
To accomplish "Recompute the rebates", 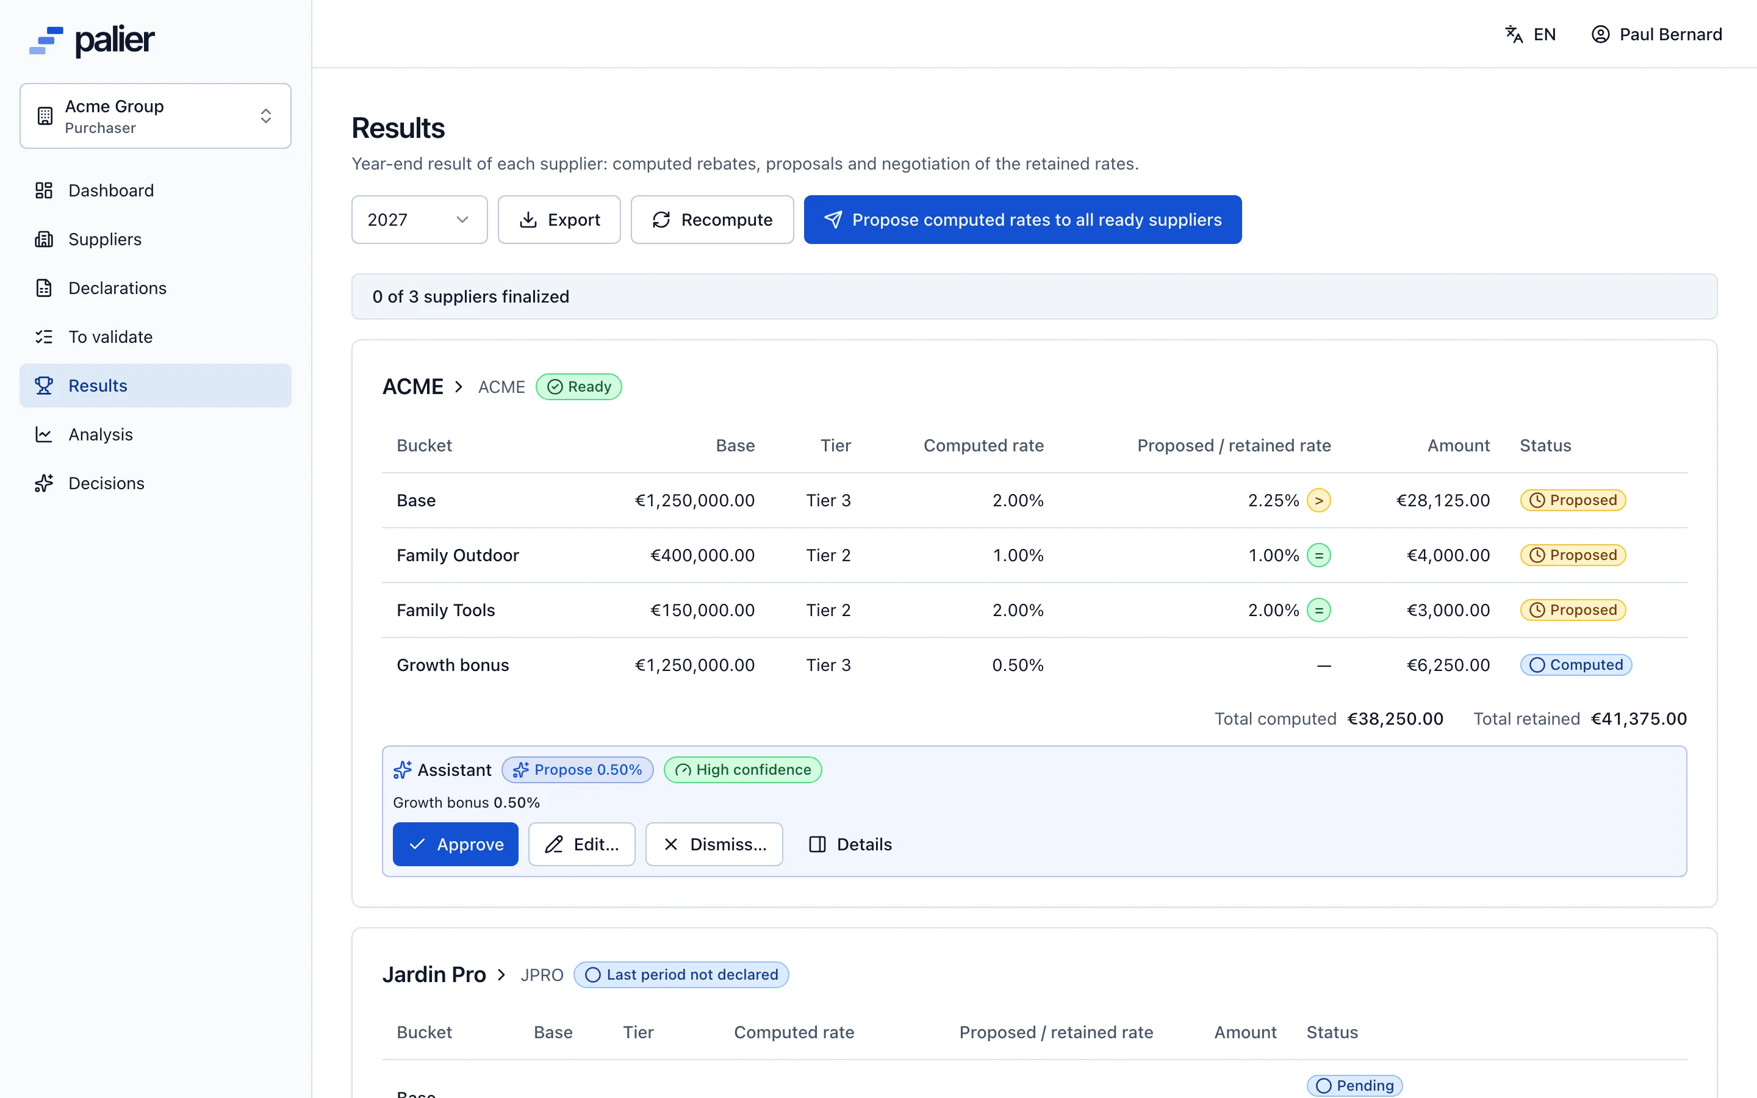I will 711,220.
